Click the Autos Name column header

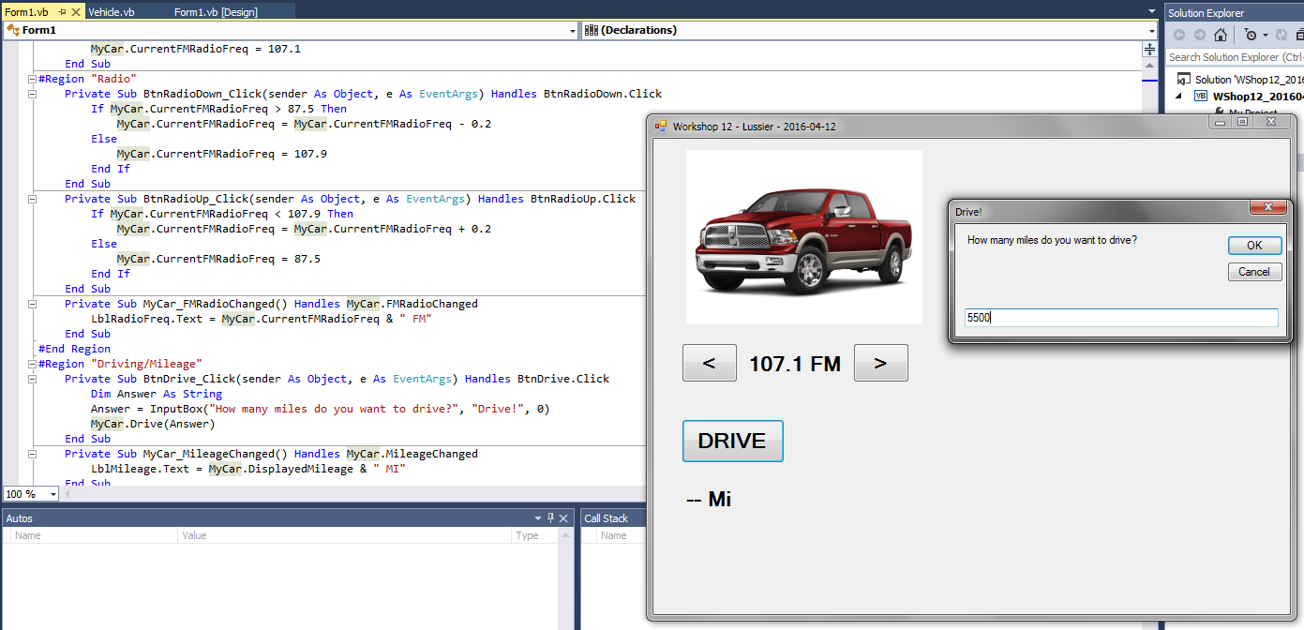pyautogui.click(x=94, y=535)
